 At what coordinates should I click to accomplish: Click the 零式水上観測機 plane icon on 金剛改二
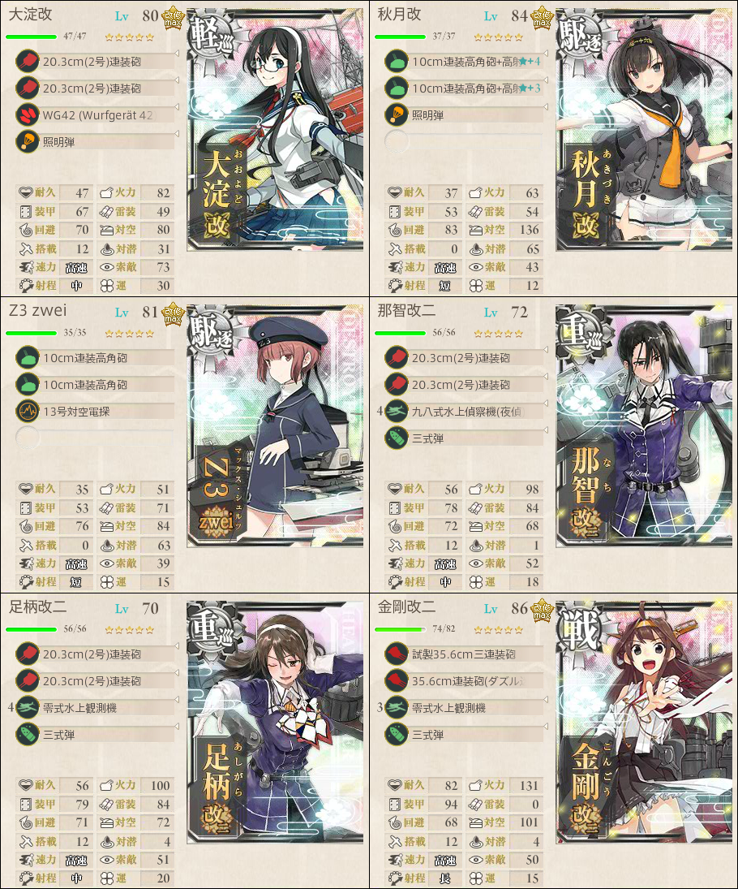pyautogui.click(x=396, y=708)
